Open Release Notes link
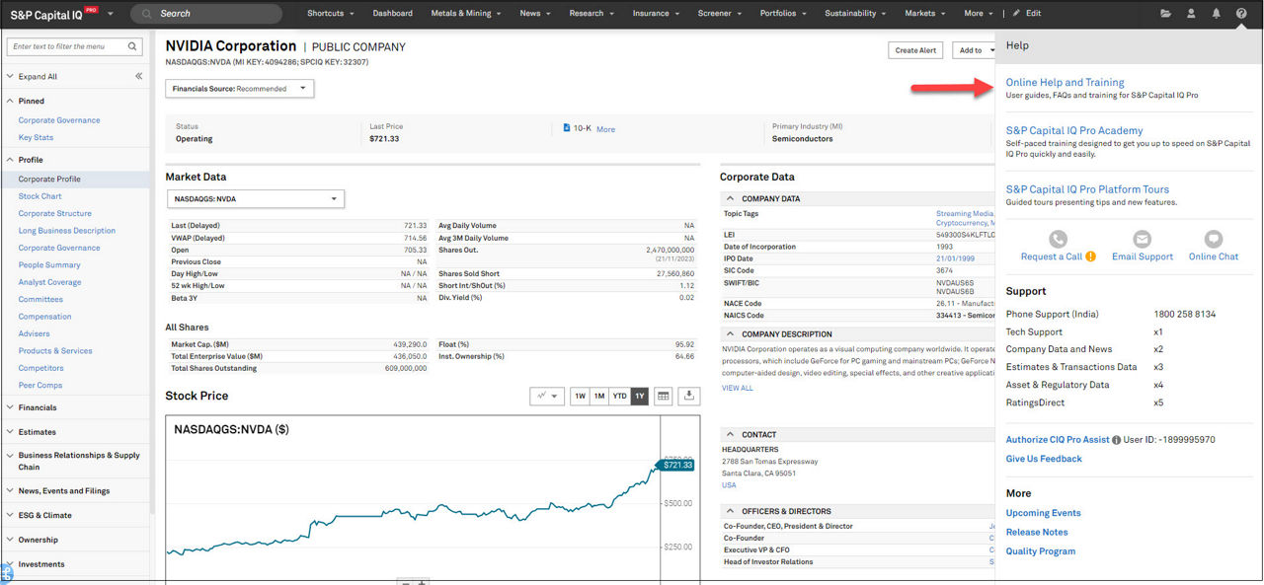Screen dimensions: 1264x585 pos(1037,532)
